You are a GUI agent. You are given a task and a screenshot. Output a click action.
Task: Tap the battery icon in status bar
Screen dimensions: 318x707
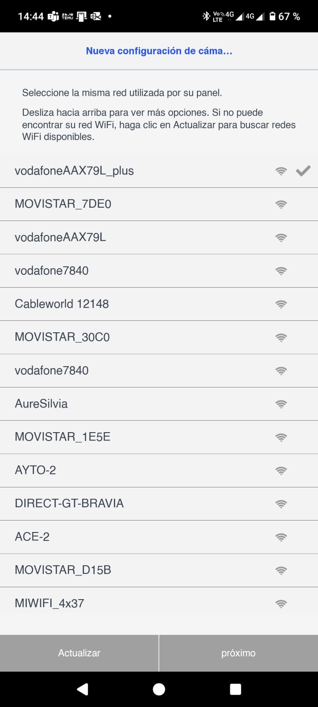[x=273, y=16]
